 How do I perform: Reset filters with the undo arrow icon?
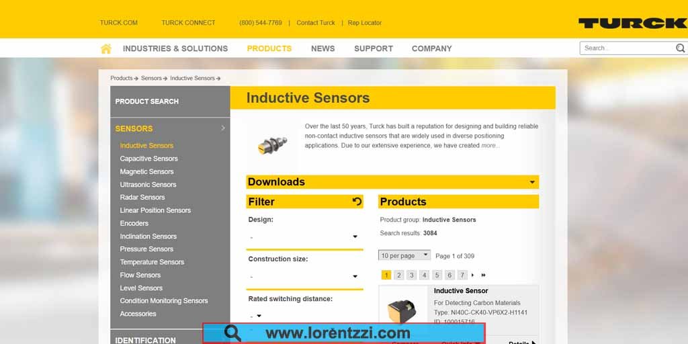coord(357,202)
